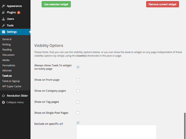
Task: Click the Collapse menu arrow icon
Action: 3,102
